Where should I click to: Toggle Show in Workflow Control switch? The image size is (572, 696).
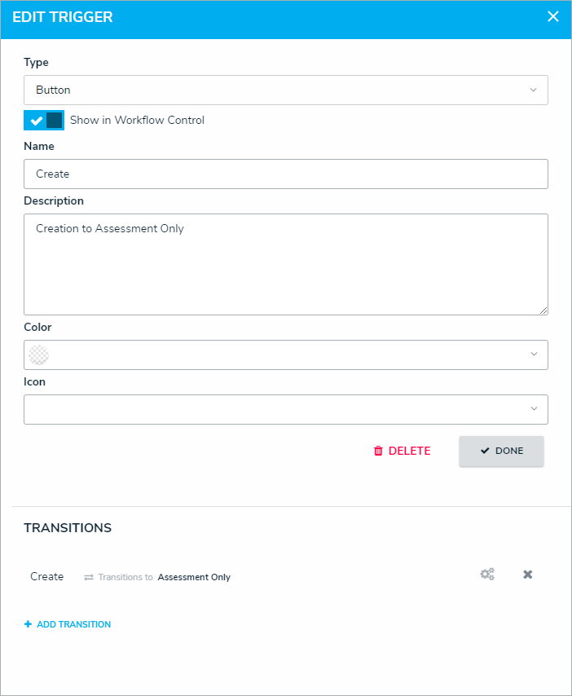(44, 121)
